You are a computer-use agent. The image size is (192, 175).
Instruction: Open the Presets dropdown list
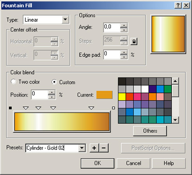(82, 148)
